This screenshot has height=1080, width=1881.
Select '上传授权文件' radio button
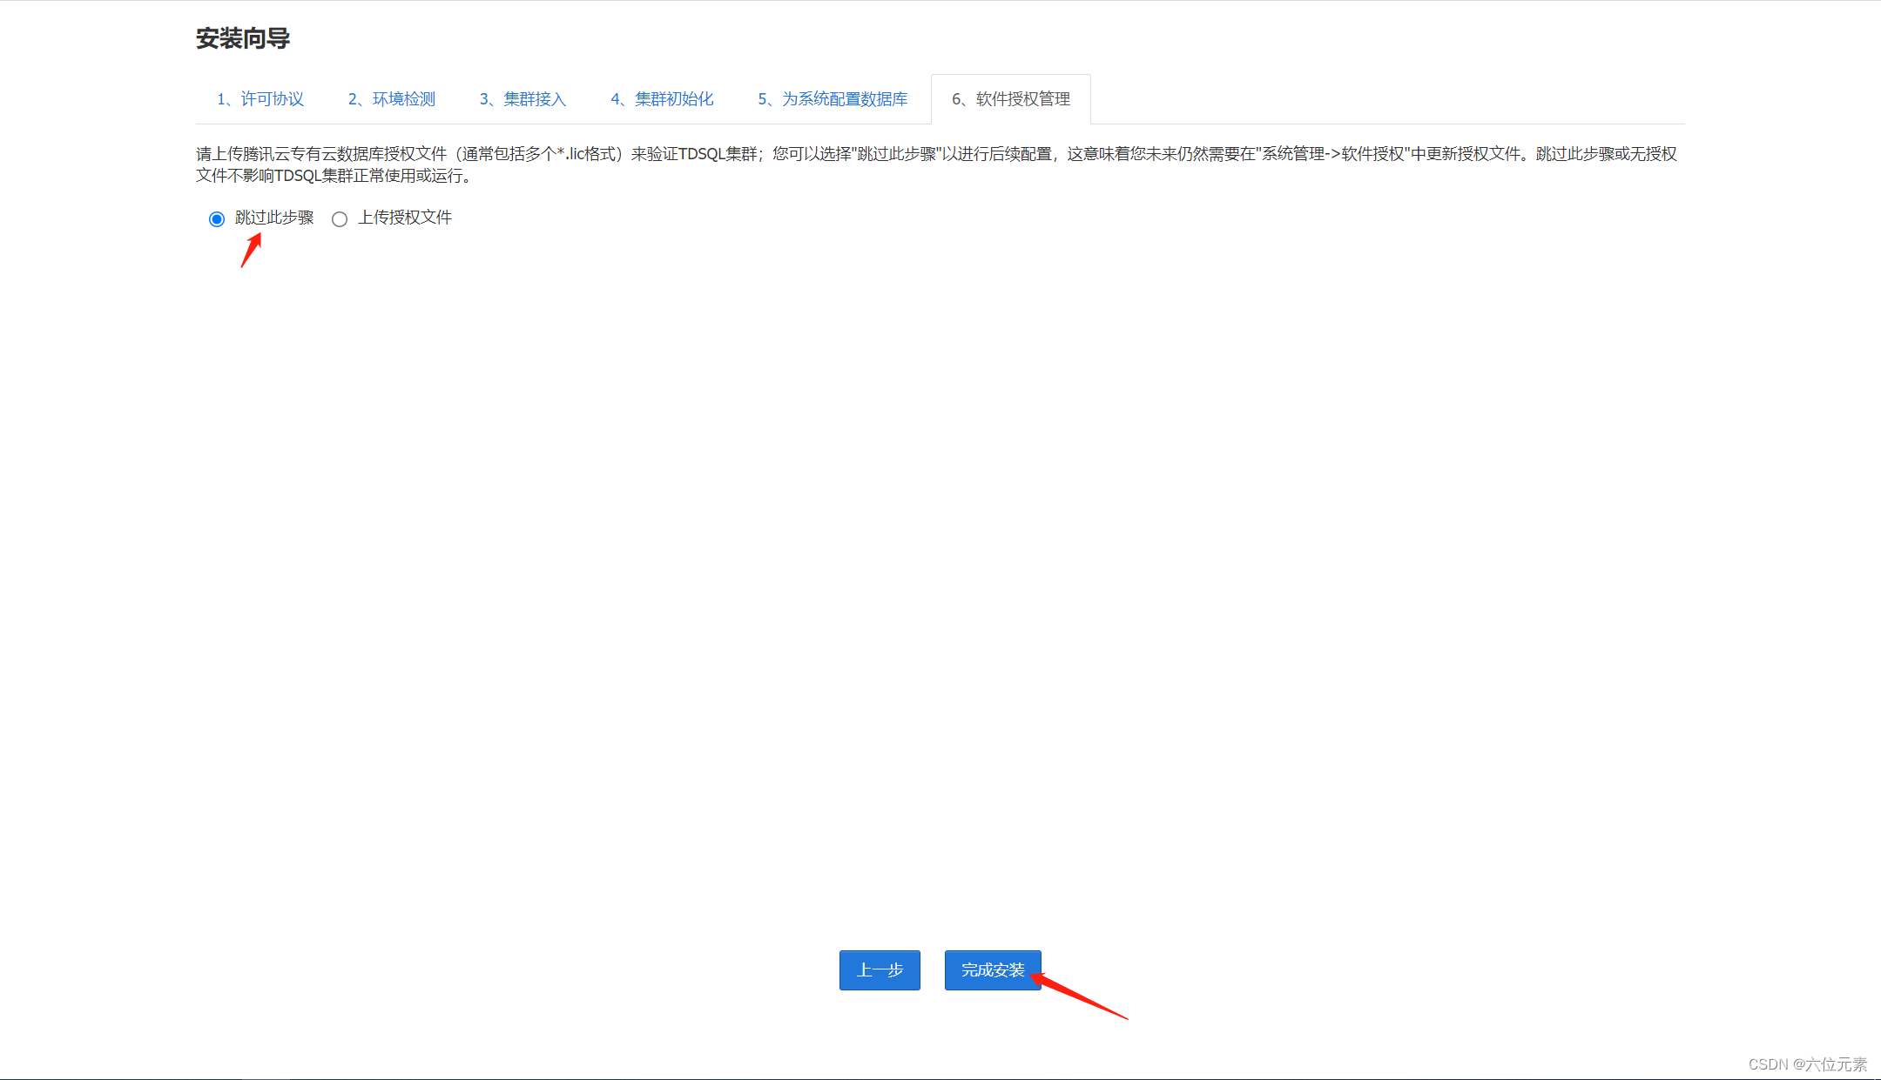339,217
